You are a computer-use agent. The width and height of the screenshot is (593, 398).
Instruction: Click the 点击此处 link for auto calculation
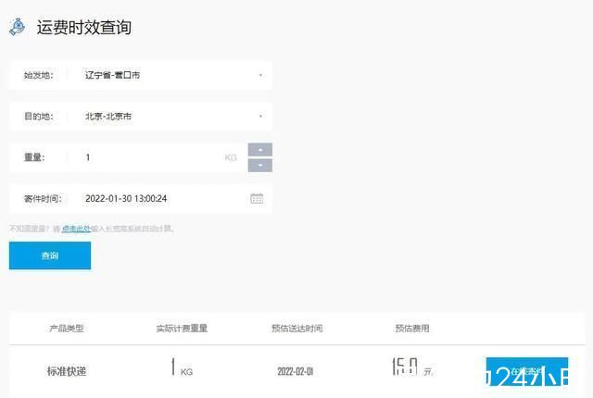click(x=76, y=229)
